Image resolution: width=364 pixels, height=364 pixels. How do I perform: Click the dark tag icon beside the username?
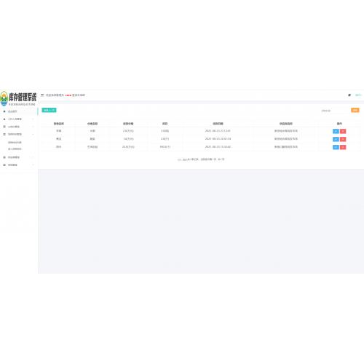pos(349,95)
